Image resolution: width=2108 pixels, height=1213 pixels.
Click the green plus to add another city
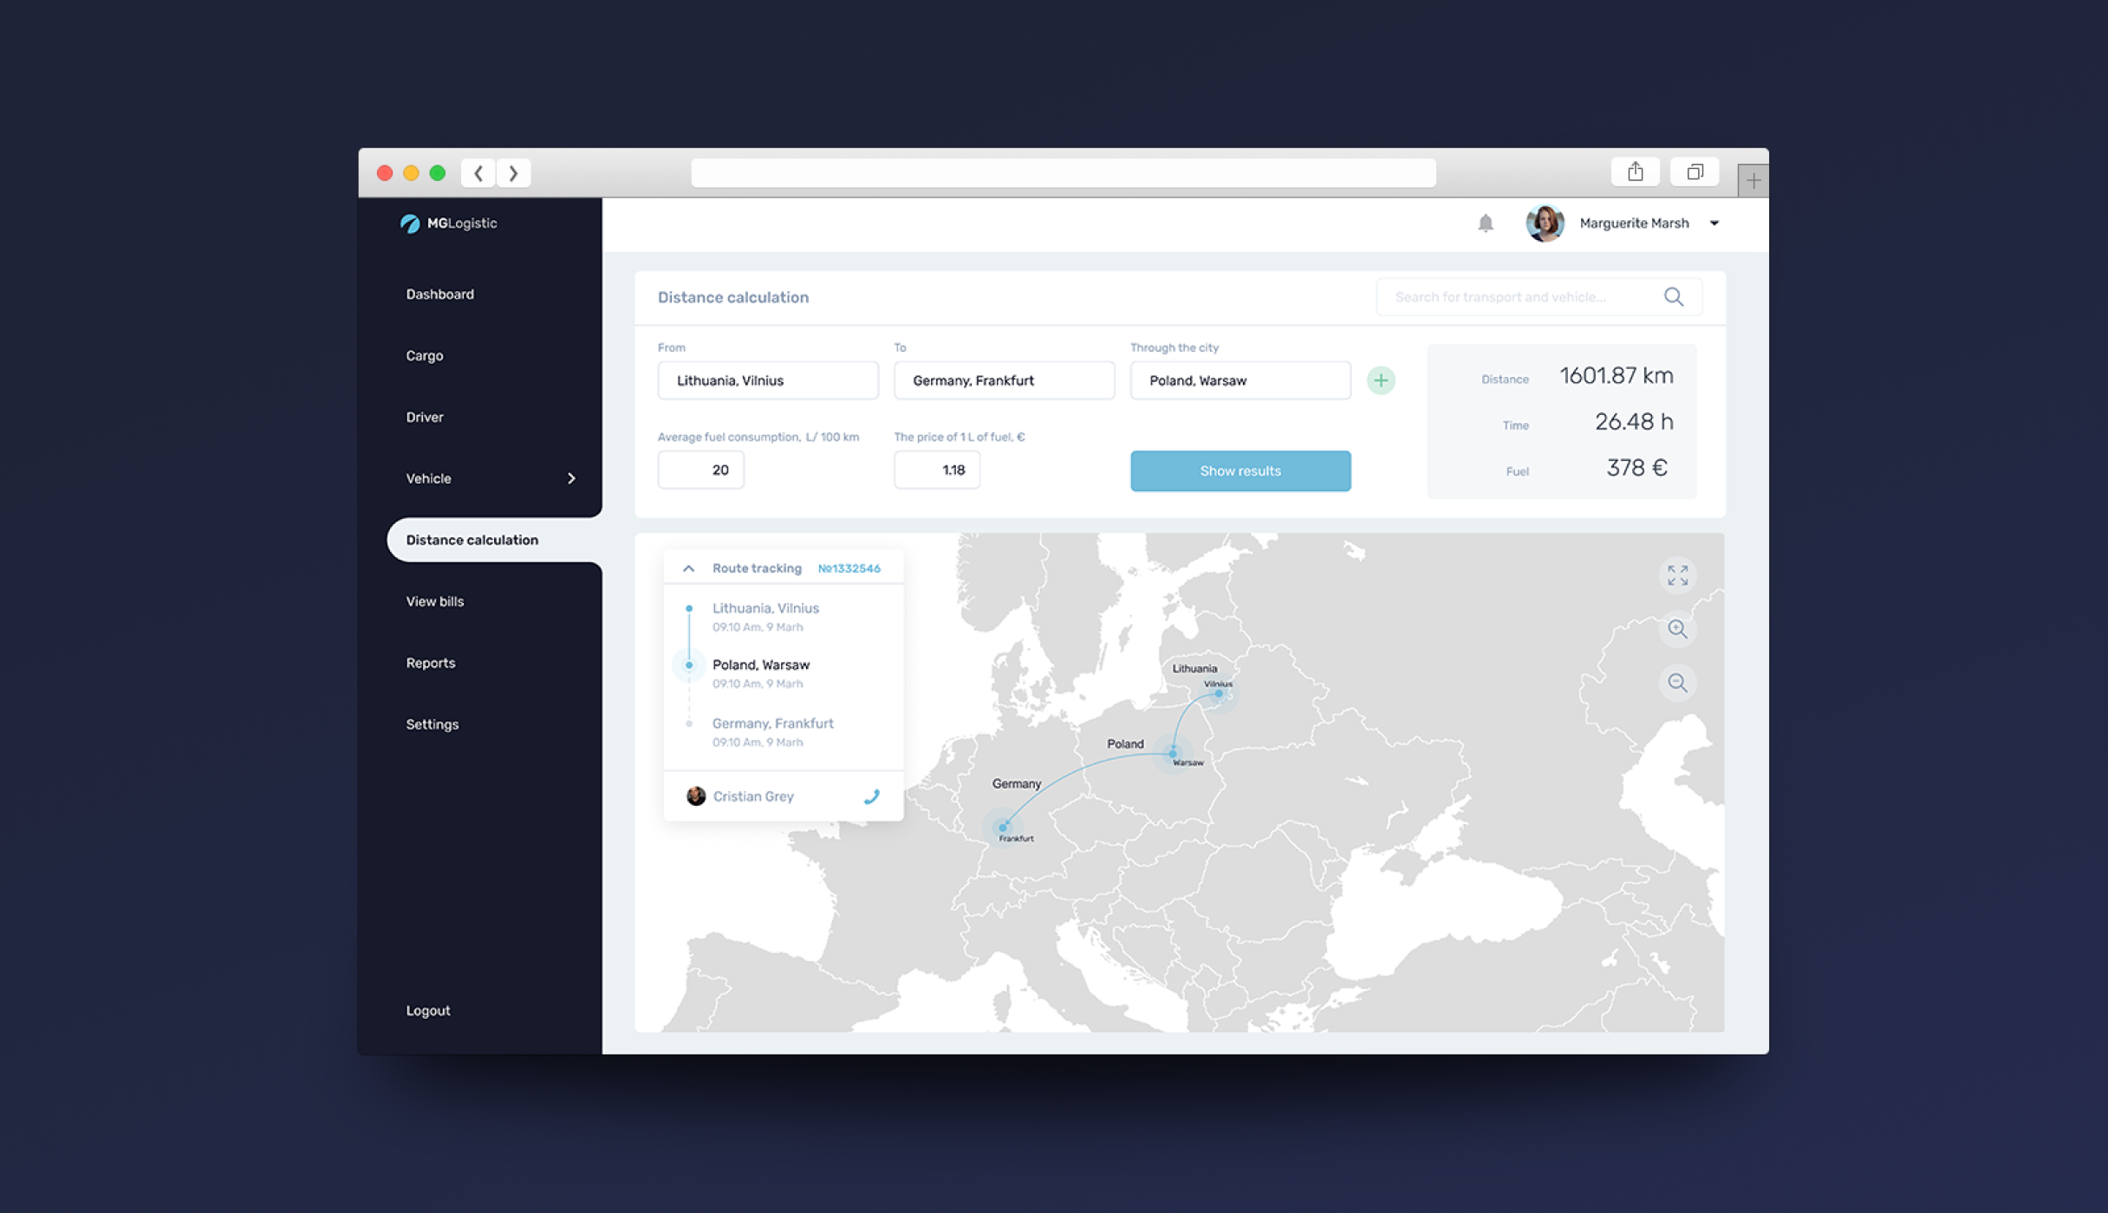pos(1381,379)
